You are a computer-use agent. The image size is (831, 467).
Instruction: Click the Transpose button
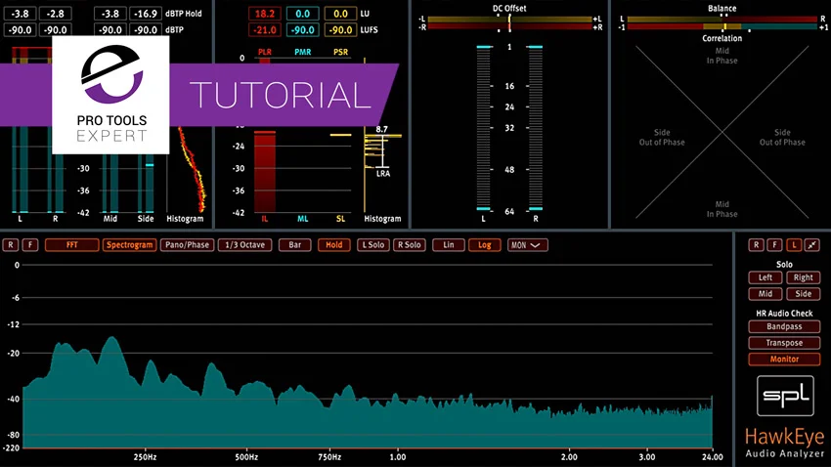point(784,343)
